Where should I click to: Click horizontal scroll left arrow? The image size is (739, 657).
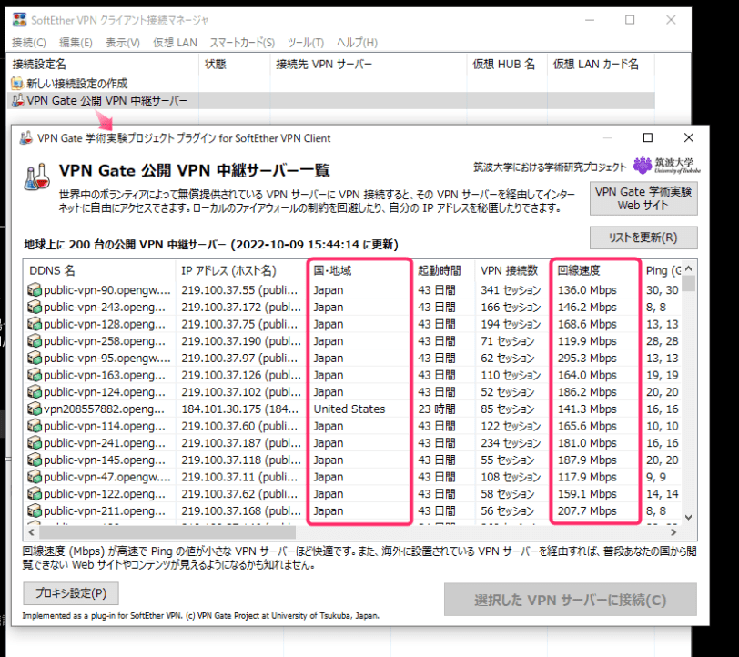[32, 532]
